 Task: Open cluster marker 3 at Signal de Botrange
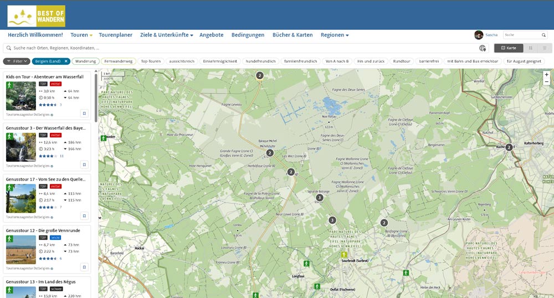coord(320,197)
